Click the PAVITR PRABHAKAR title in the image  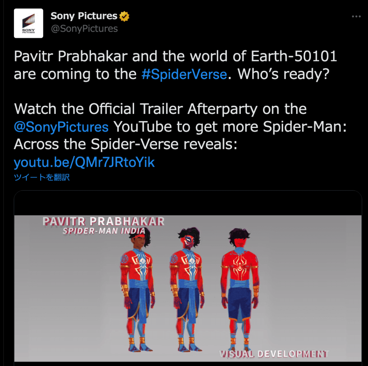103,221
